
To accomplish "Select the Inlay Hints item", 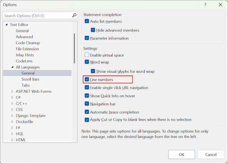I will click(x=25, y=55).
